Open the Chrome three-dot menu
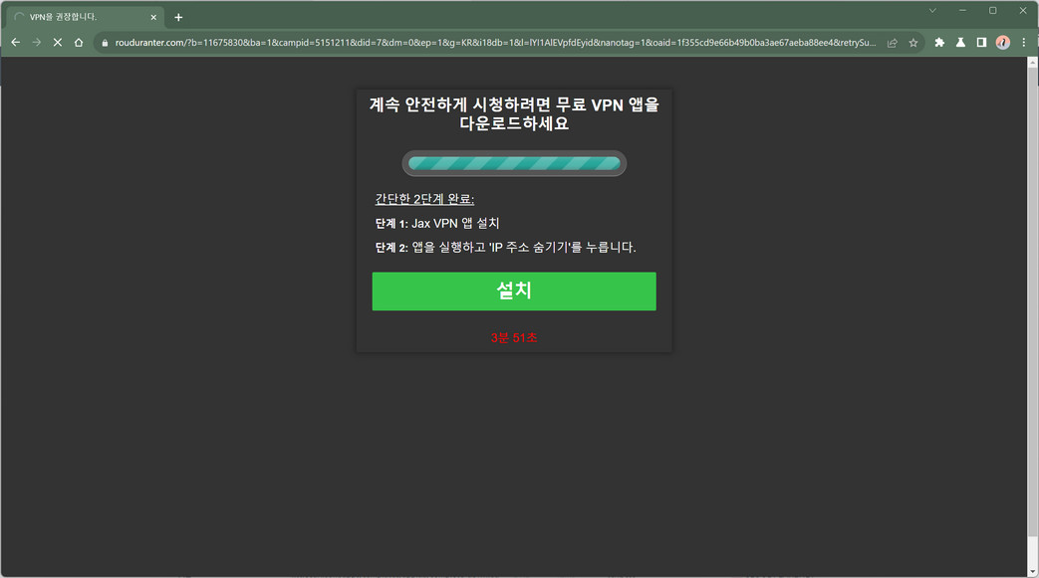The width and height of the screenshot is (1039, 578). click(x=1025, y=43)
